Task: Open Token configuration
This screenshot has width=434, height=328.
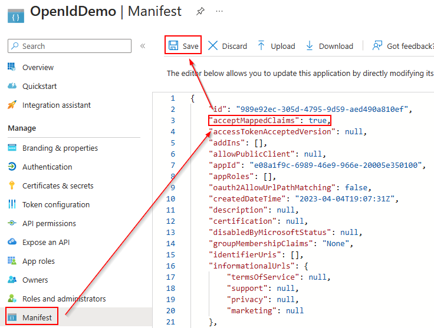Action: click(x=56, y=204)
